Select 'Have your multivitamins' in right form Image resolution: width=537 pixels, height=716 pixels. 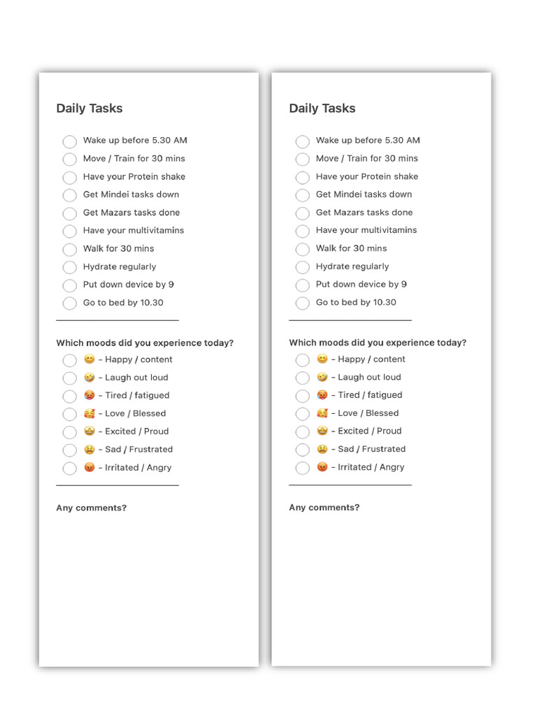[x=302, y=231]
